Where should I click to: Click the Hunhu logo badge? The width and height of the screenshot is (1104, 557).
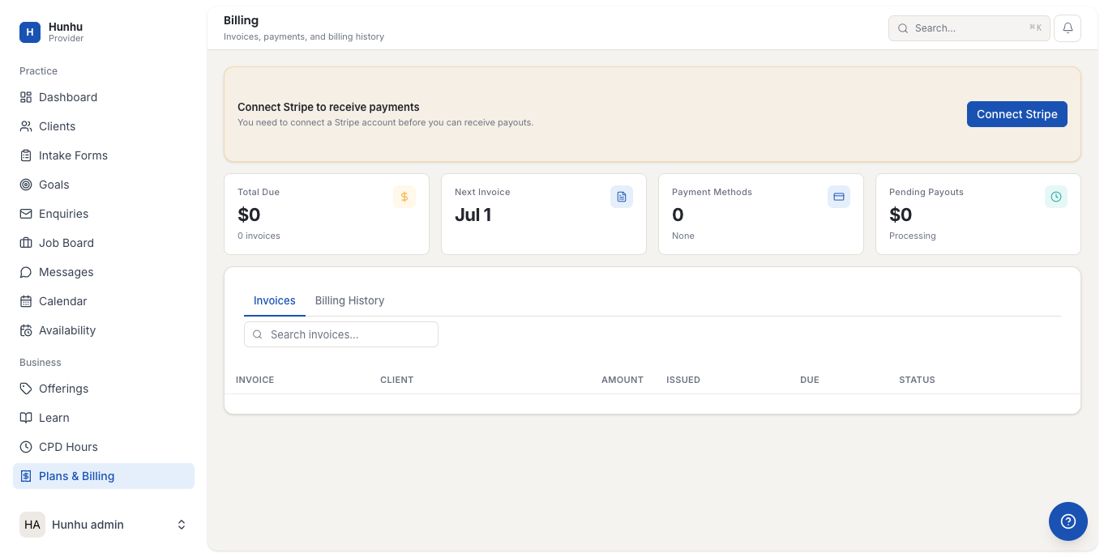pyautogui.click(x=30, y=32)
